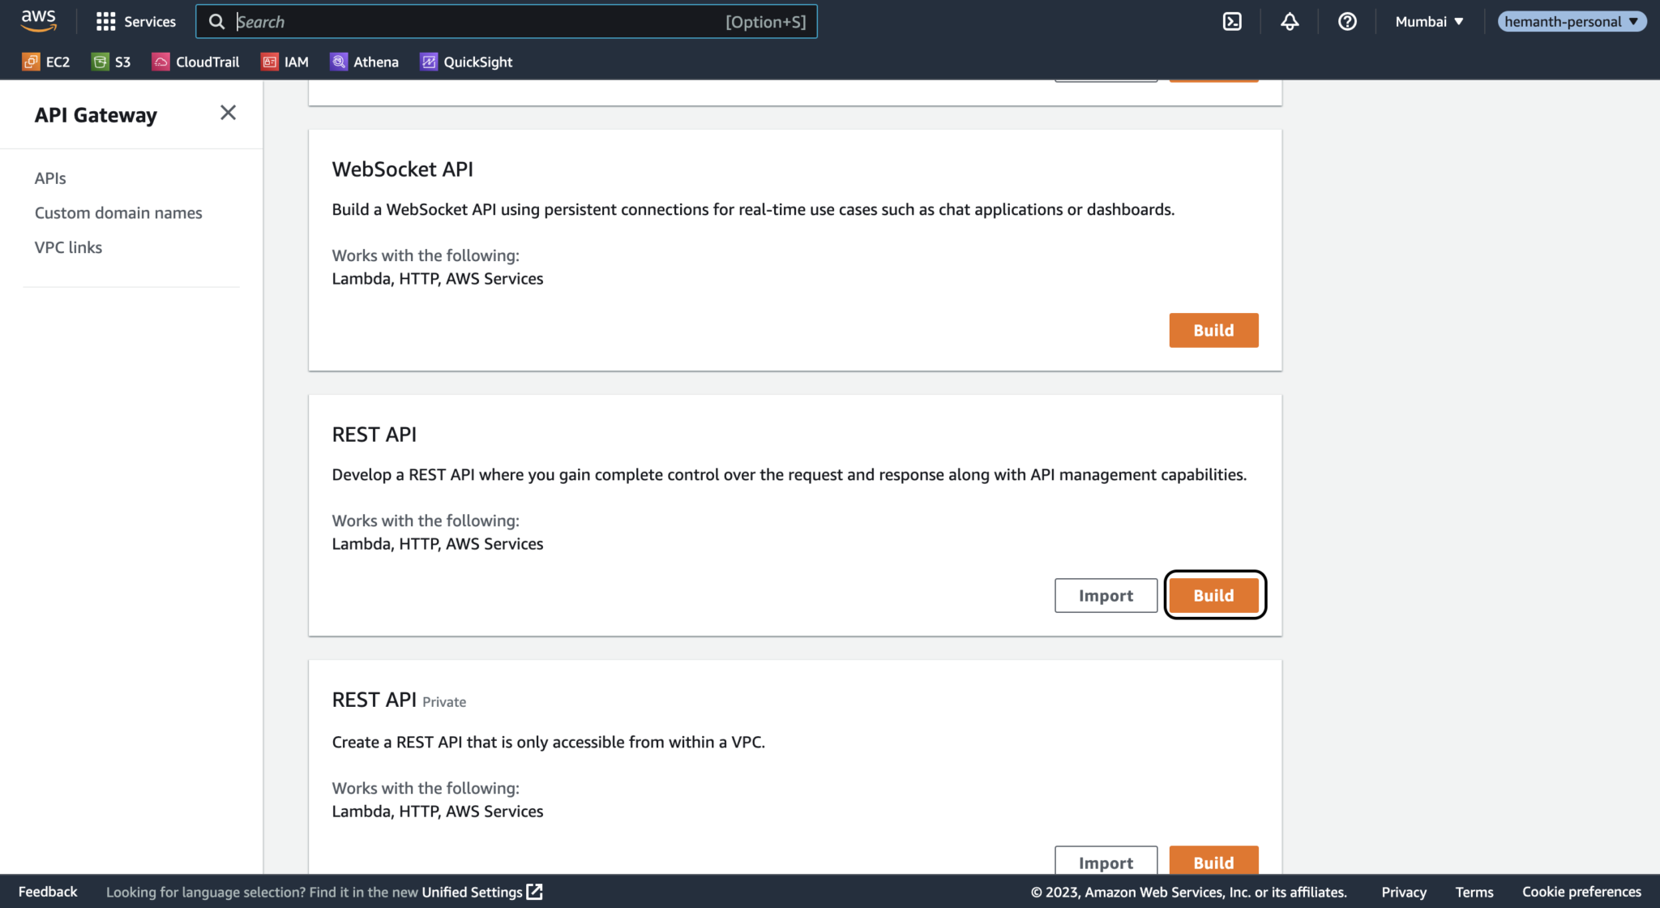Screen dimensions: 1660x908
Task: Open the Athena service shortcut
Action: click(x=364, y=62)
